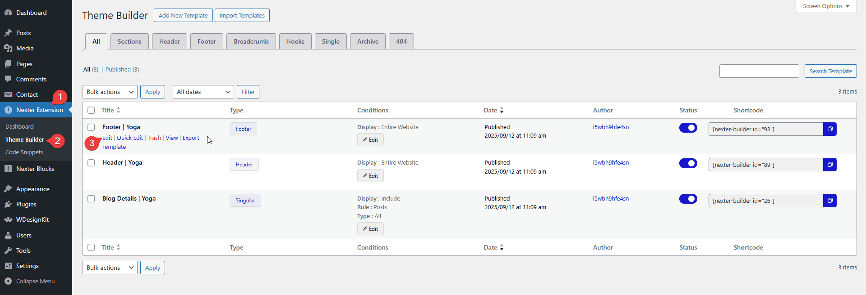Viewport: 866px width, 295px height.
Task: Disable the Footer | Yoga status toggle
Action: [688, 128]
